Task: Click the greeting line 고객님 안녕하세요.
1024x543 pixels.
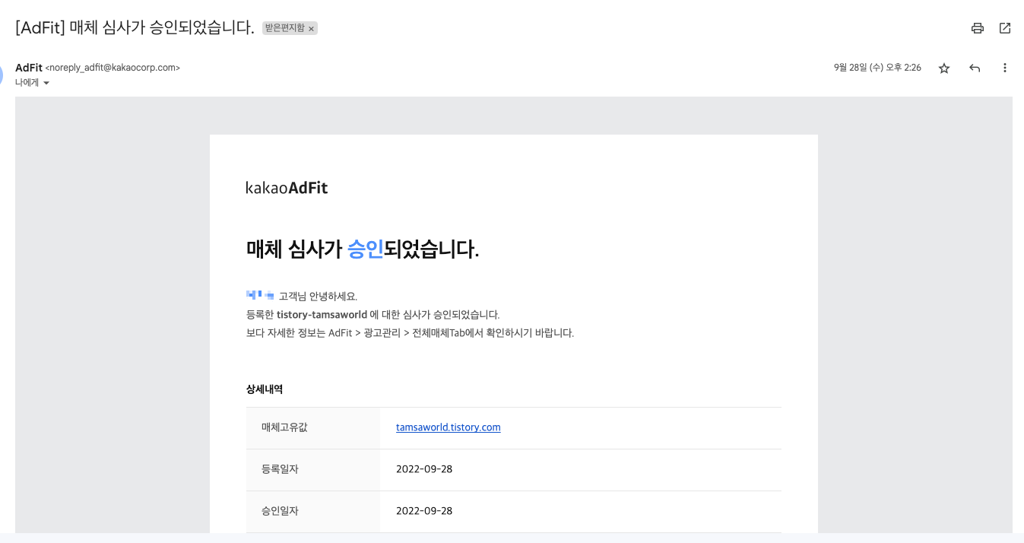Action: pos(318,297)
